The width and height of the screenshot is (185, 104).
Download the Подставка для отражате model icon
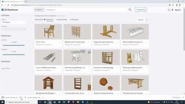point(117,42)
